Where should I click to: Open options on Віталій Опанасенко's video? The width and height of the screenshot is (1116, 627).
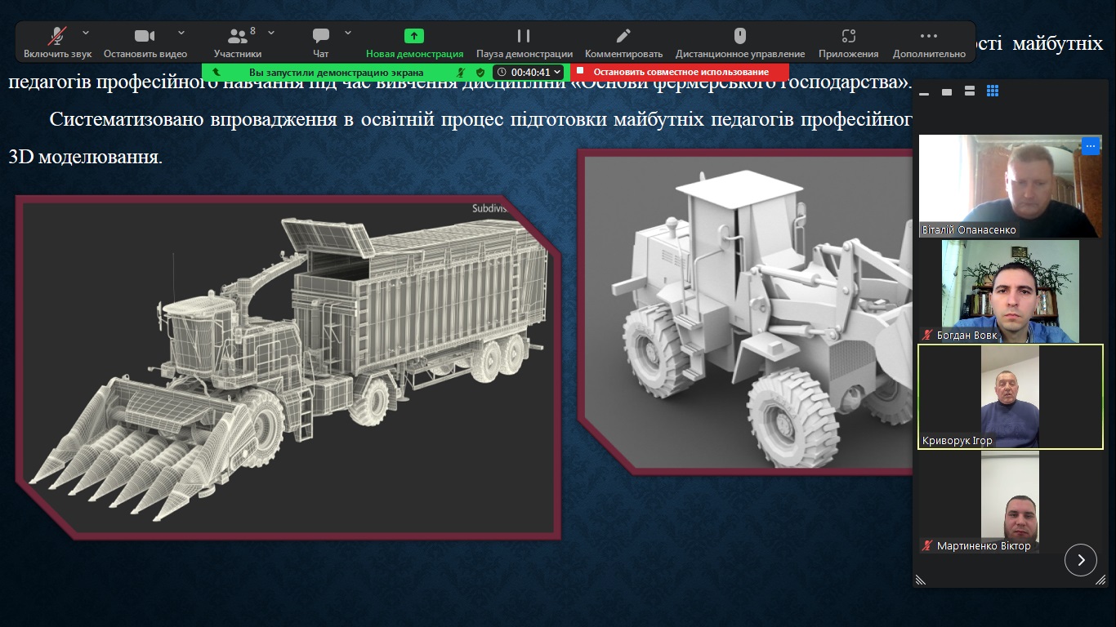[x=1091, y=146]
